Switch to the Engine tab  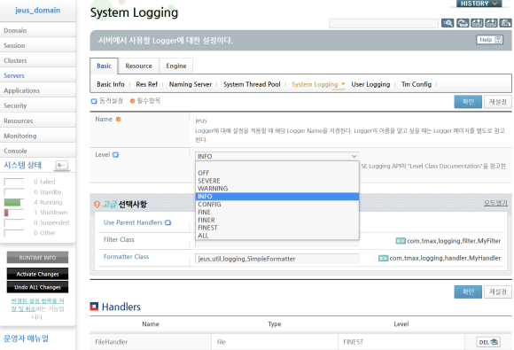point(176,66)
